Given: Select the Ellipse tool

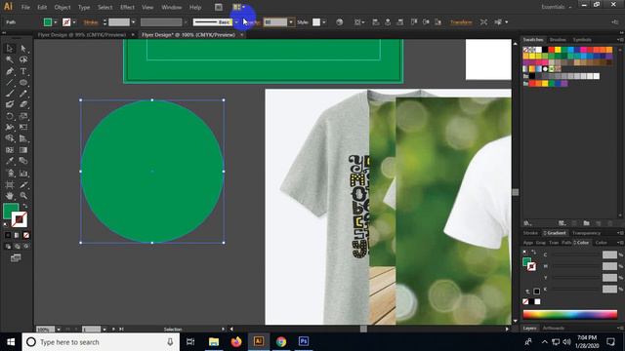Looking at the screenshot, I should 23,82.
